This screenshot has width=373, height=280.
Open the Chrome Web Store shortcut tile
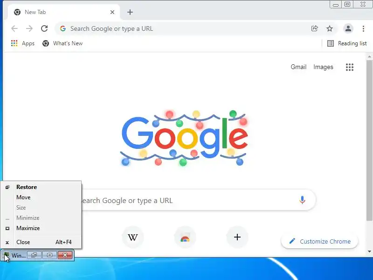[x=185, y=237]
